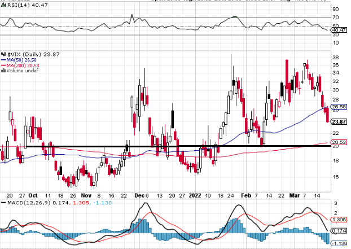
Task: Click the blue -1.130 histogram value in MACD legend
Action: (x=102, y=203)
